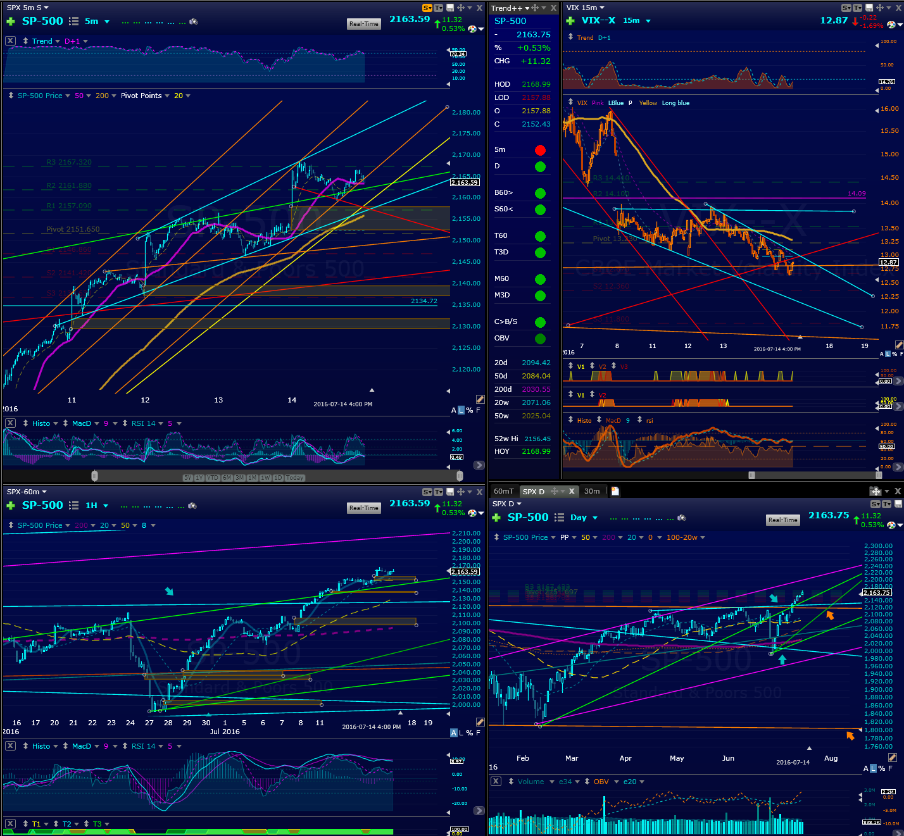Click the Real-Time button in SPX-60m panel
This screenshot has height=836, width=904.
click(x=364, y=508)
